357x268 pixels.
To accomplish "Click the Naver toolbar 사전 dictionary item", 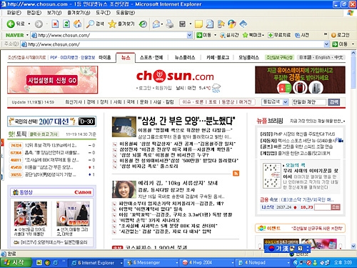I will click(x=302, y=35).
